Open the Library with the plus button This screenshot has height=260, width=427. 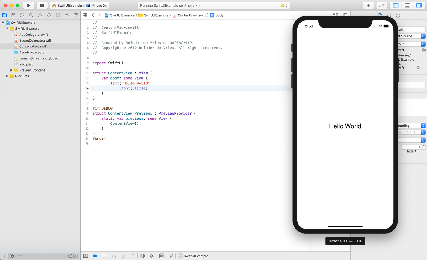(368, 5)
